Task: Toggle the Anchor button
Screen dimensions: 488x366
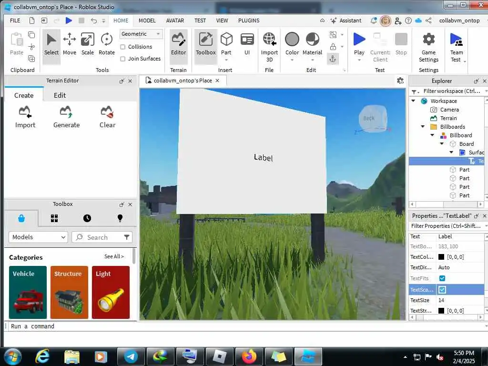Action: click(333, 59)
